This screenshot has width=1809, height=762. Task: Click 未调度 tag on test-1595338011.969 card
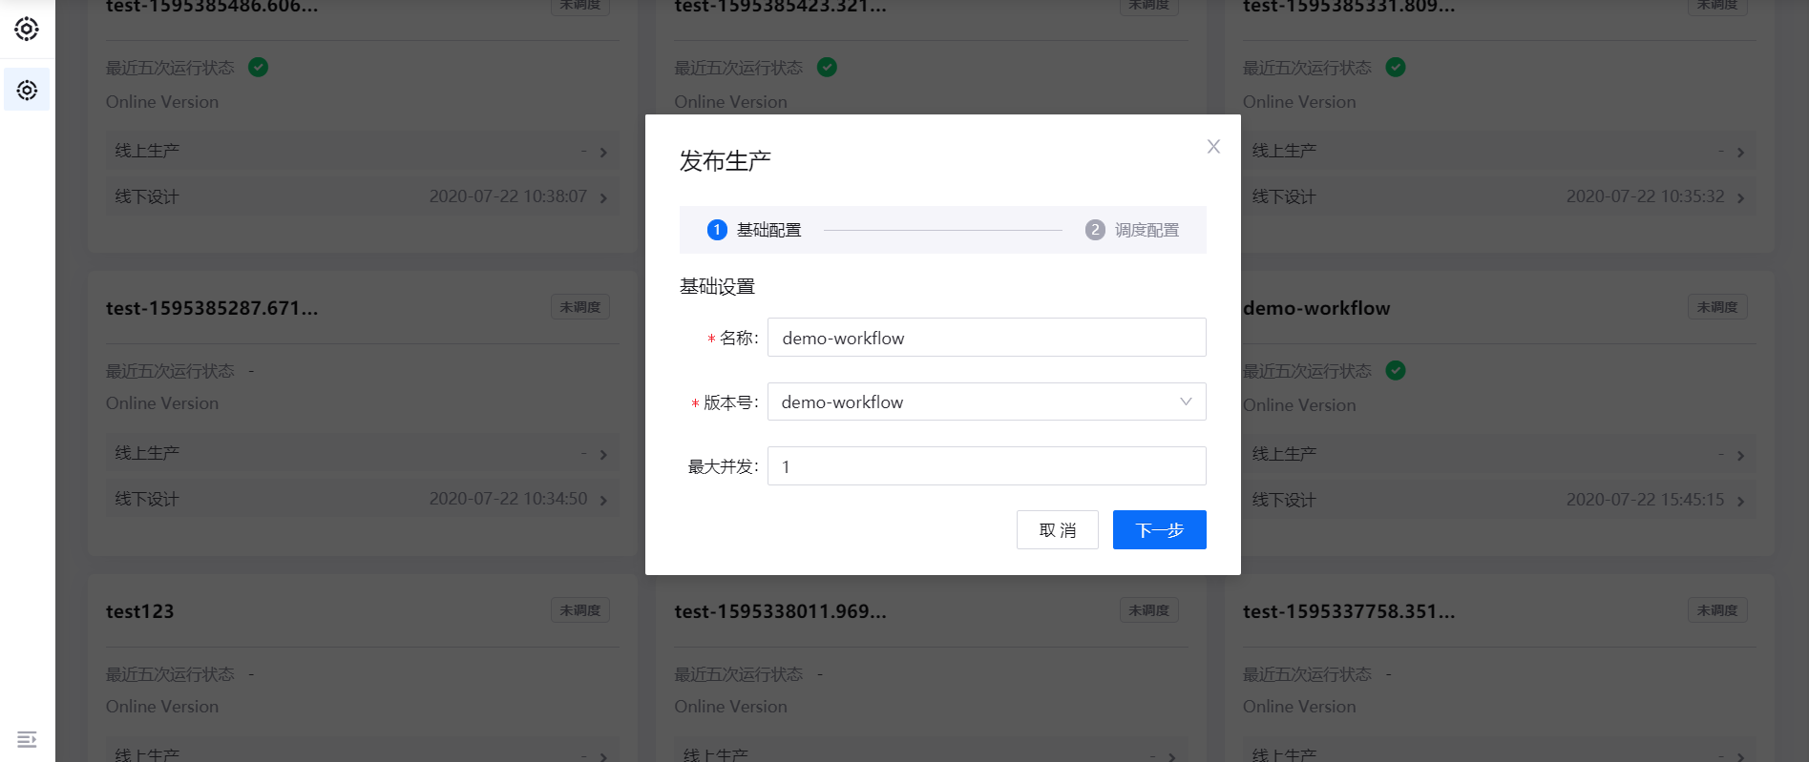[x=1148, y=610]
